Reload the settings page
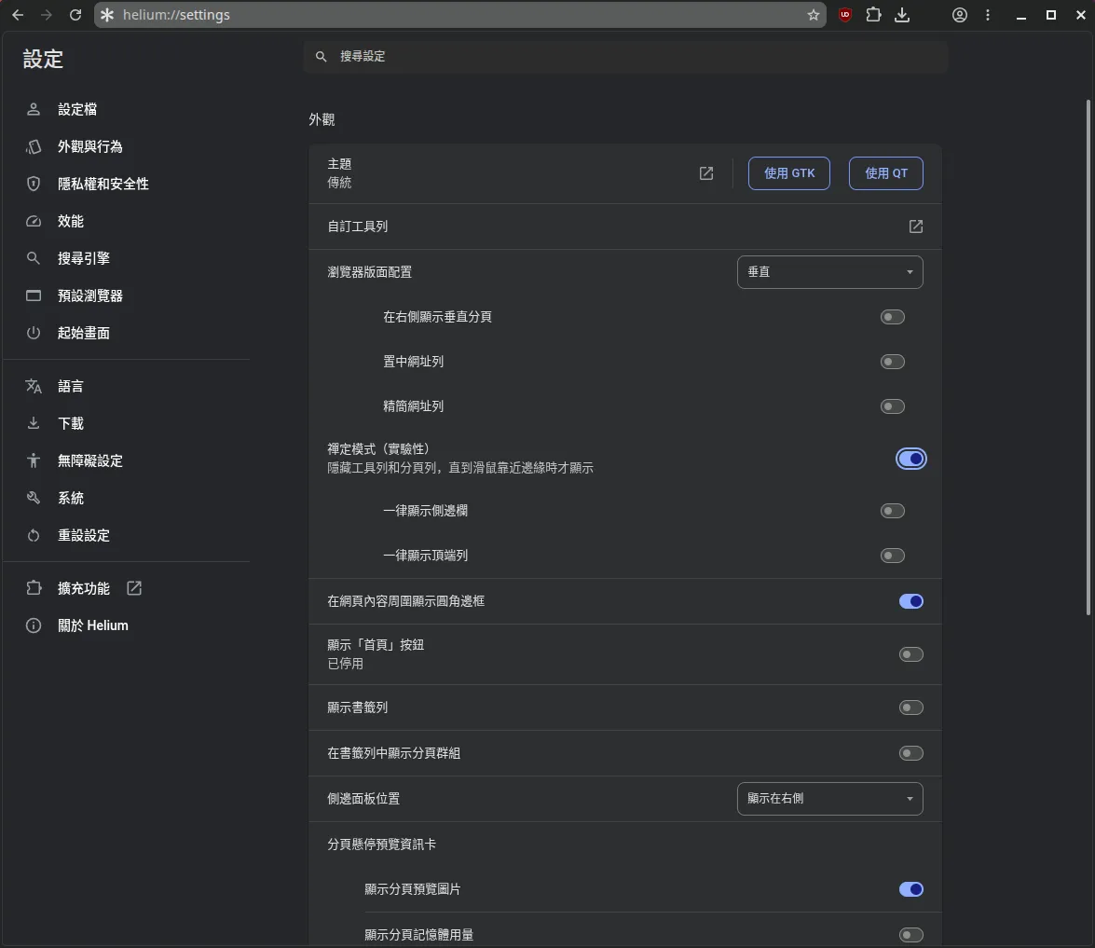The height and width of the screenshot is (948, 1095). pyautogui.click(x=75, y=15)
